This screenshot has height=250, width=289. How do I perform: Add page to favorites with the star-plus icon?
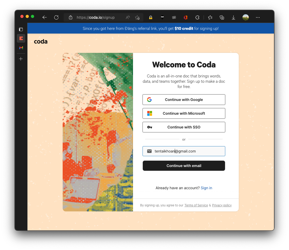click(137, 17)
